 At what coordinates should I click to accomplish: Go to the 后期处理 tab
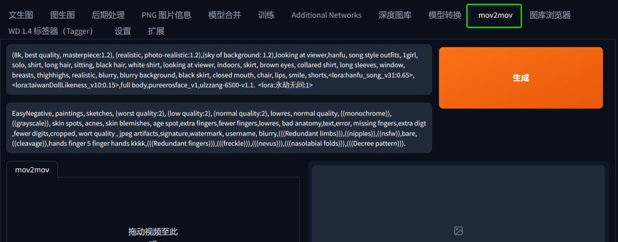[108, 15]
